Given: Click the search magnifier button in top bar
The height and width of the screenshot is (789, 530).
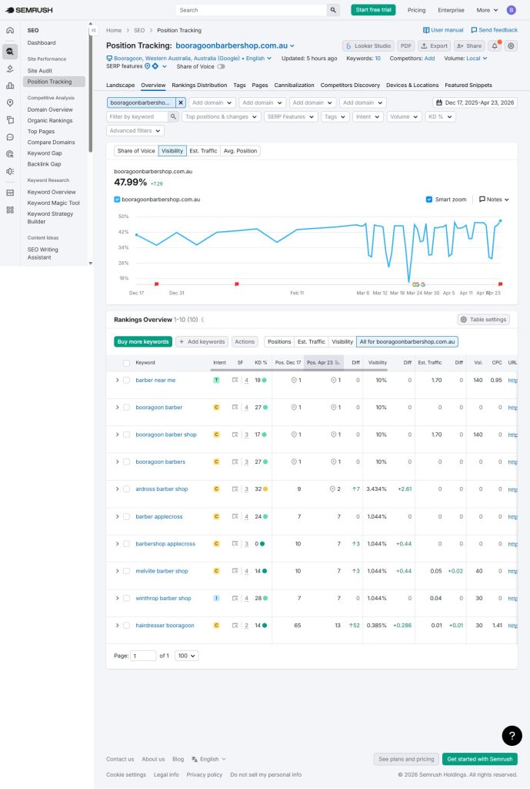Looking at the screenshot, I should point(333,10).
